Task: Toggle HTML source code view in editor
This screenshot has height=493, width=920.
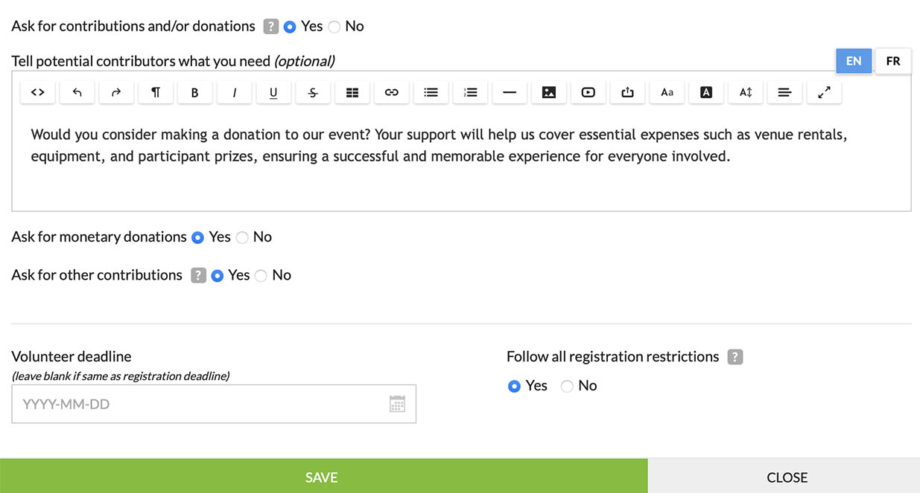Action: pos(38,92)
